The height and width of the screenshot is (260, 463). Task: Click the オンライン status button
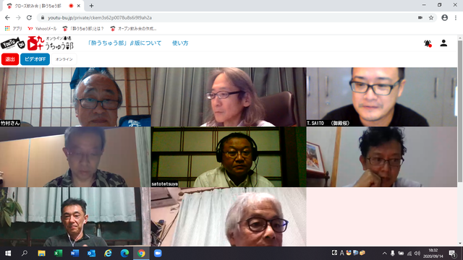point(64,59)
